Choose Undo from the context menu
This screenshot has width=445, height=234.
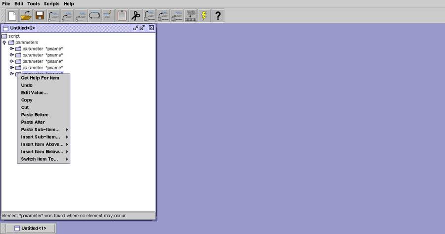pos(44,85)
